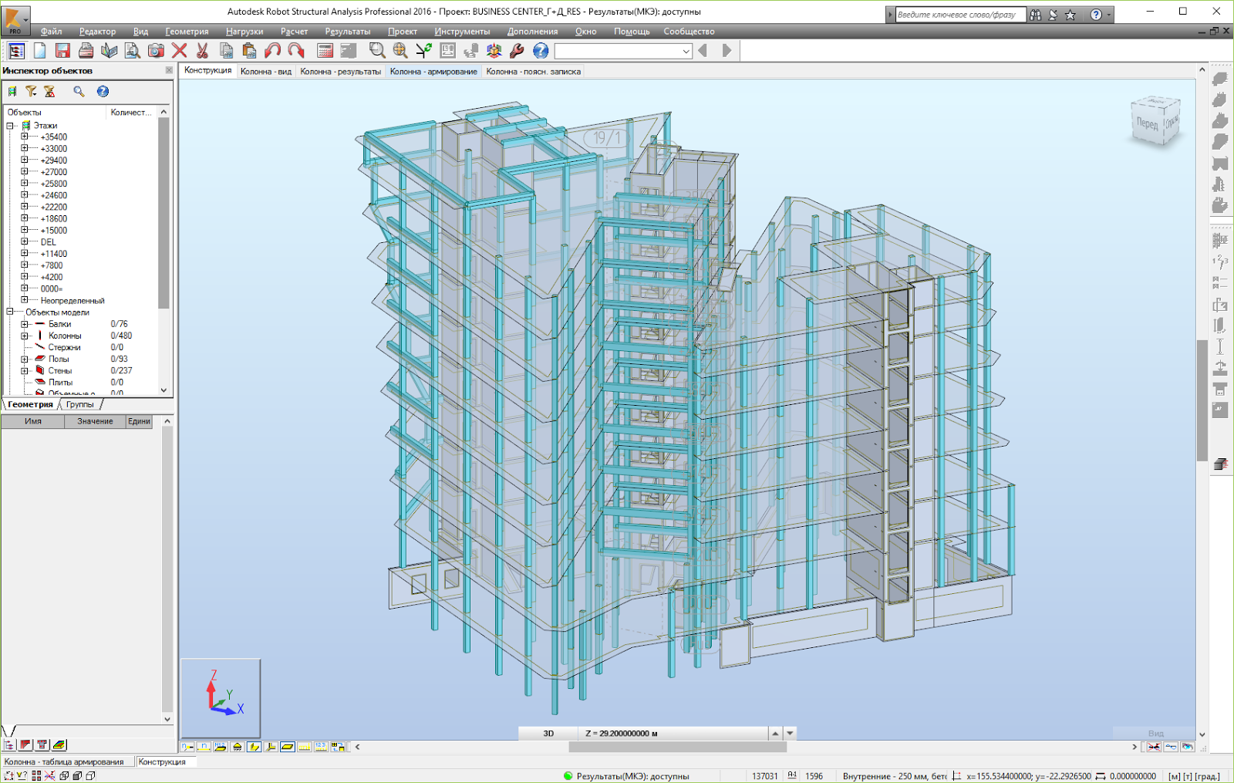Click the wrench Preferences icon

point(517,51)
